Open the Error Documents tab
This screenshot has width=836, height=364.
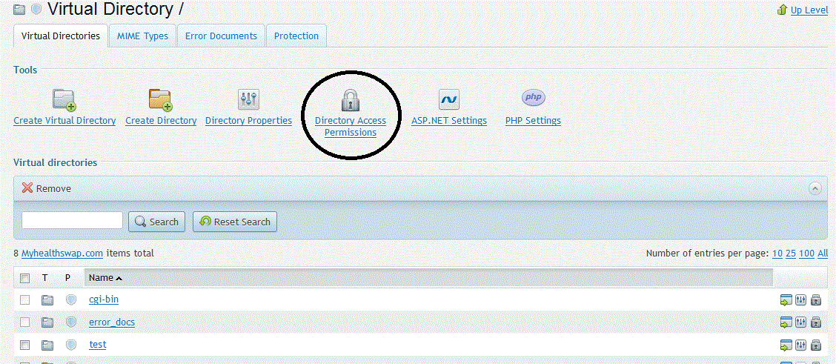[x=221, y=36]
